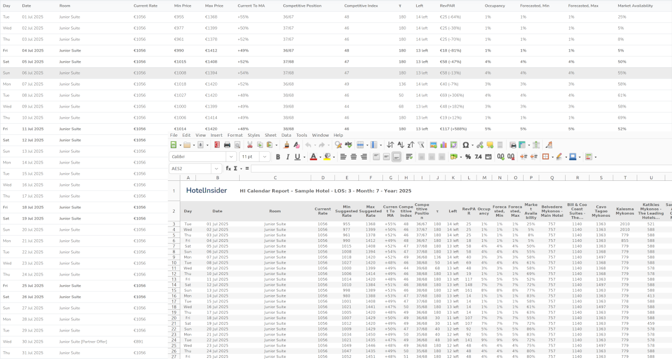
Task: Sort ascending with the A-Z icon
Action: coord(401,144)
